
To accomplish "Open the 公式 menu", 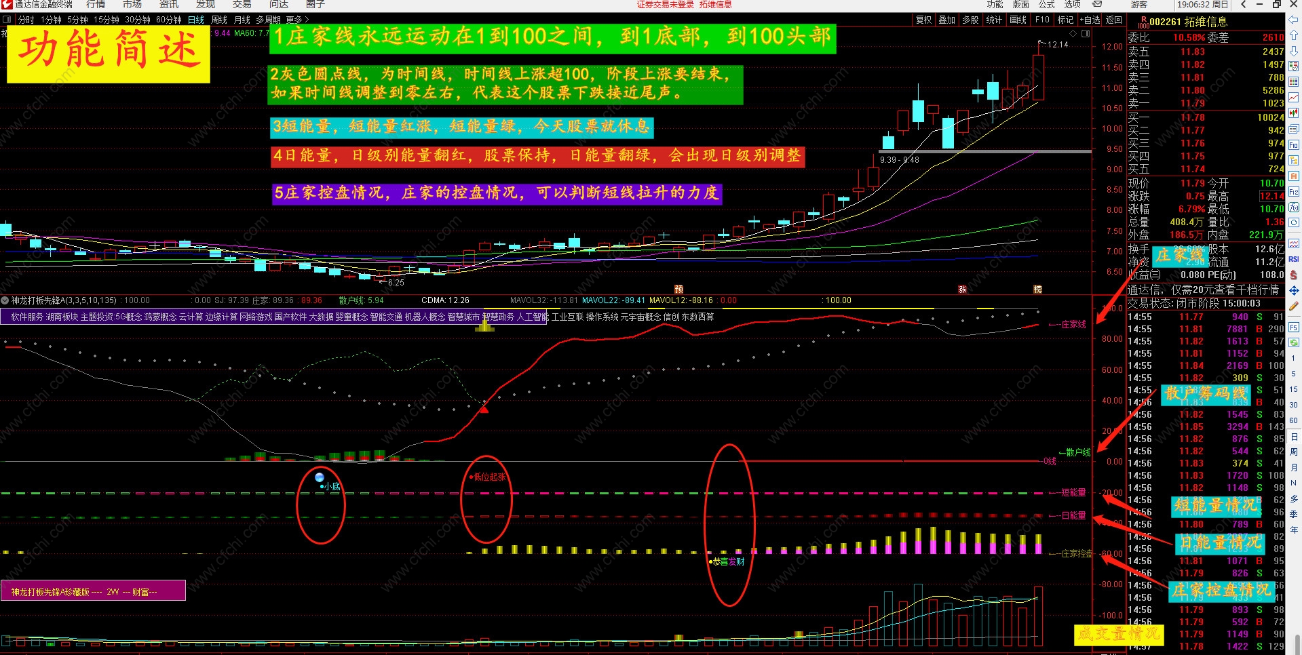I will 1047,4.
